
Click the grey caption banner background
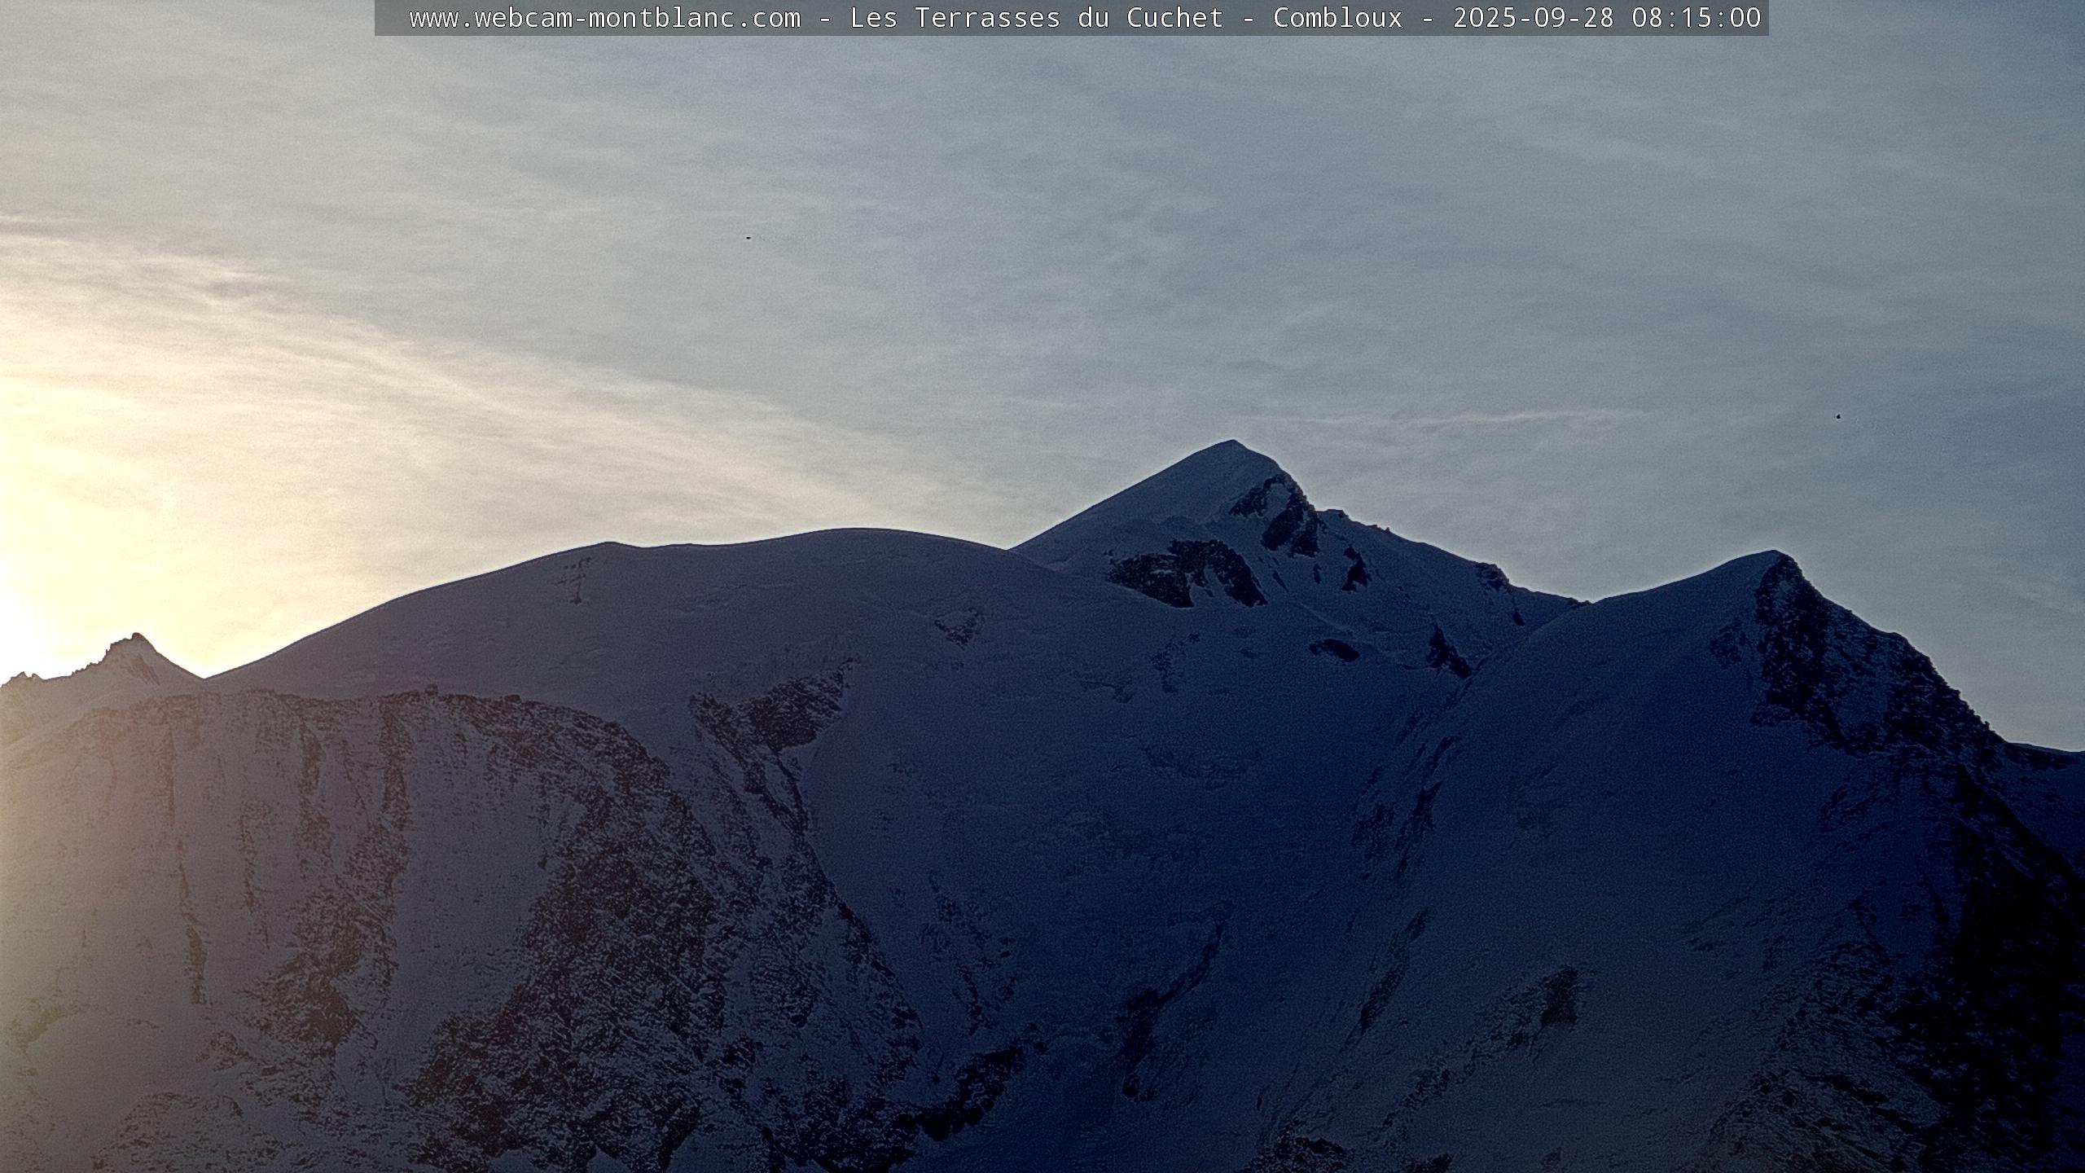(x=391, y=18)
